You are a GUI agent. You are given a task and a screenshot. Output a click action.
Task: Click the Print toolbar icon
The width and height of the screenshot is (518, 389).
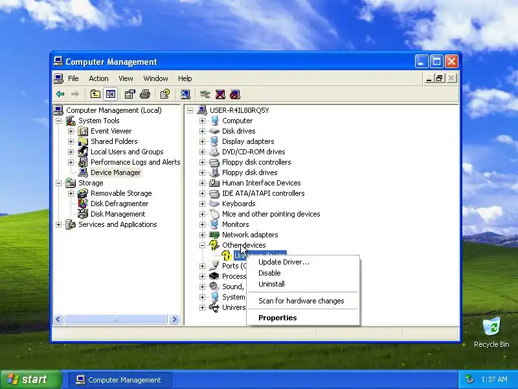coord(145,94)
